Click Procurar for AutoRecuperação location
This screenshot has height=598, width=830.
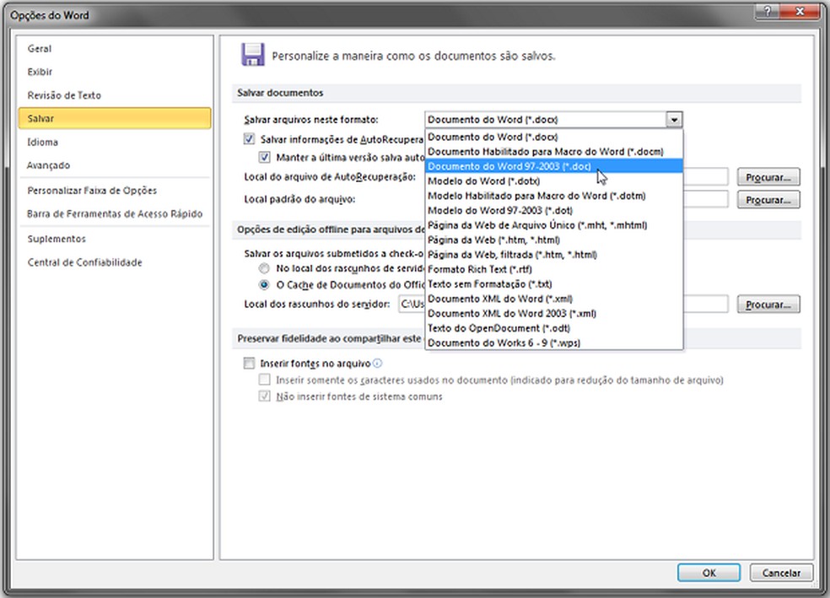coord(768,177)
